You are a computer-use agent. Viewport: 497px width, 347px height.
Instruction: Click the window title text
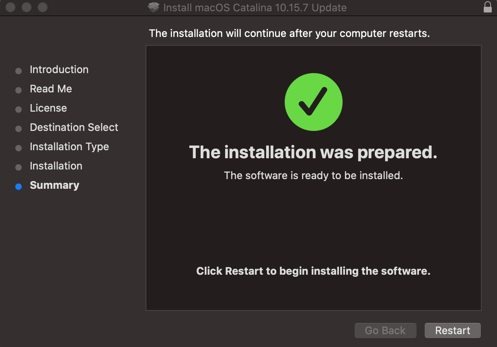click(255, 8)
